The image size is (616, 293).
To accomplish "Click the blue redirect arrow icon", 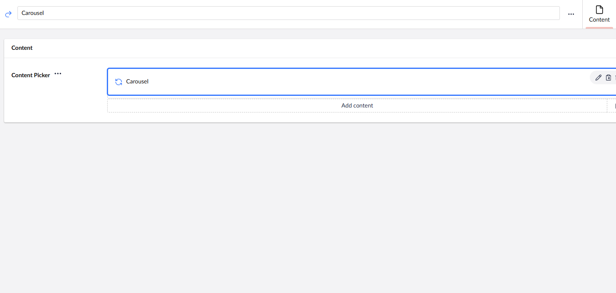I will 8,14.
